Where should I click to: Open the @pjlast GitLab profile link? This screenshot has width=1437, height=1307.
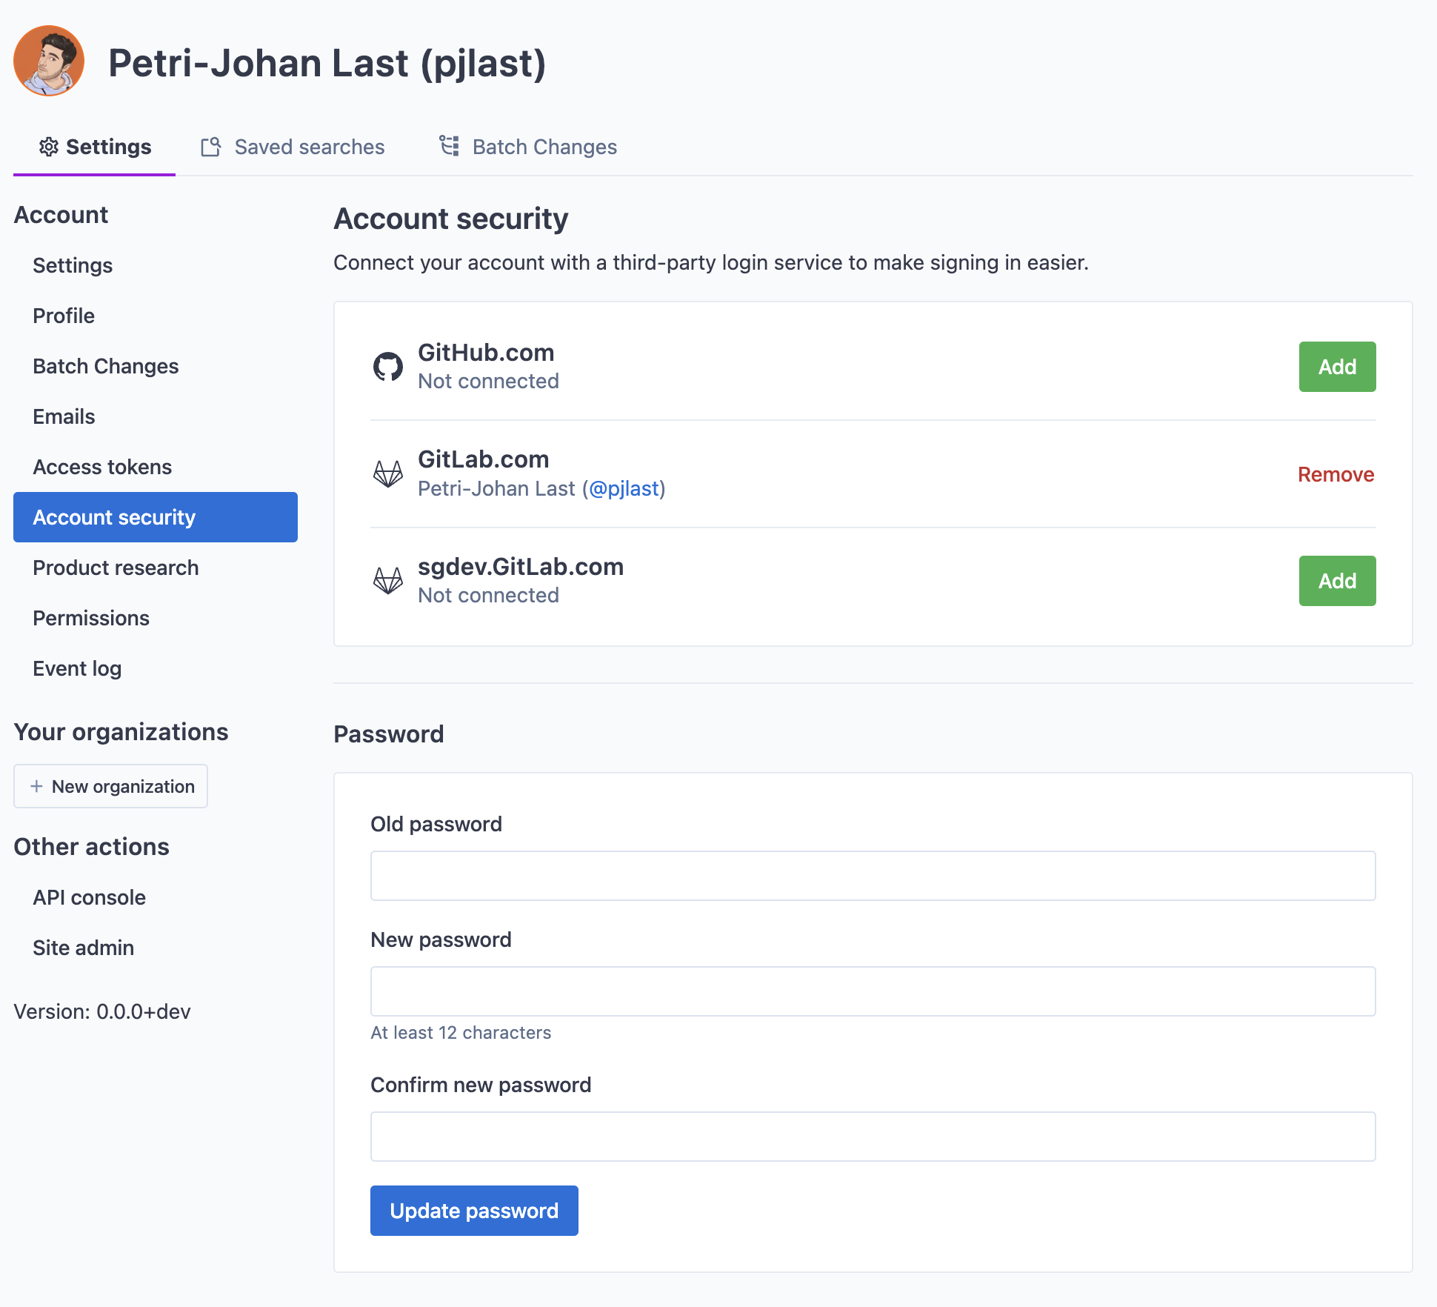tap(624, 489)
